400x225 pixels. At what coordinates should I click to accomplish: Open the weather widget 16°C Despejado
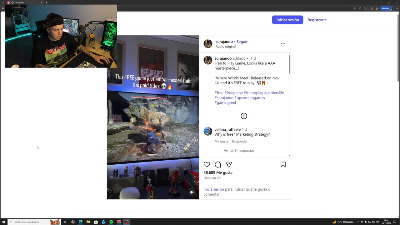click(x=343, y=222)
